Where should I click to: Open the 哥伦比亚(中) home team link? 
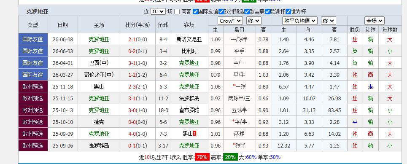click(x=99, y=75)
